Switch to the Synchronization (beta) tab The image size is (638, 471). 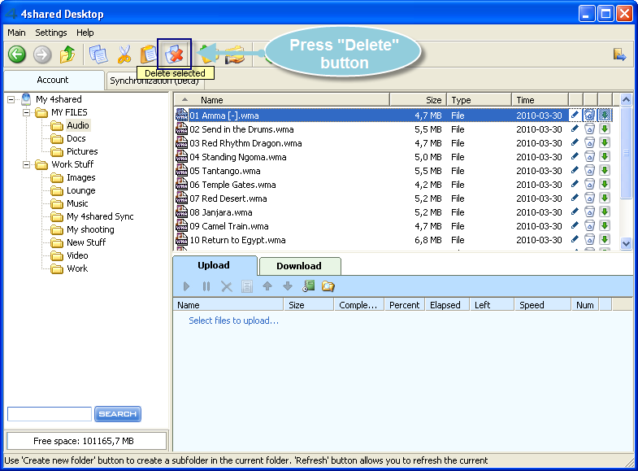click(154, 81)
